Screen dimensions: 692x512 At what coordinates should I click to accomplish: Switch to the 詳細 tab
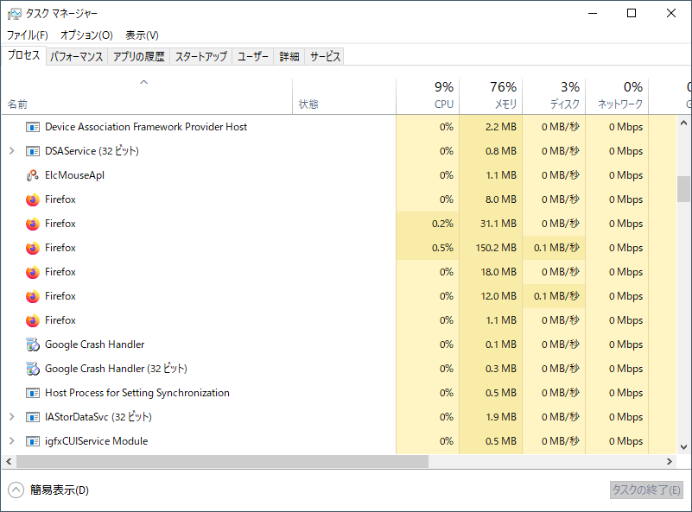pyautogui.click(x=289, y=56)
